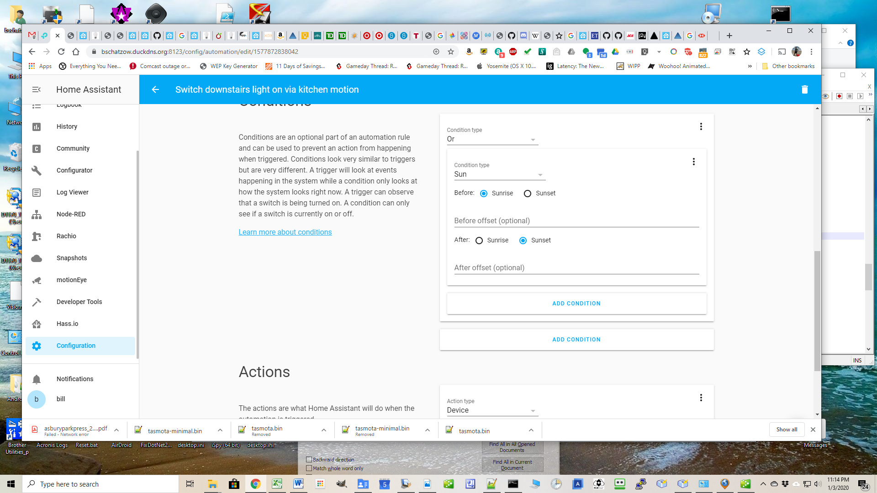Select Before Sunrise radio button
Image resolution: width=877 pixels, height=493 pixels.
tap(484, 194)
